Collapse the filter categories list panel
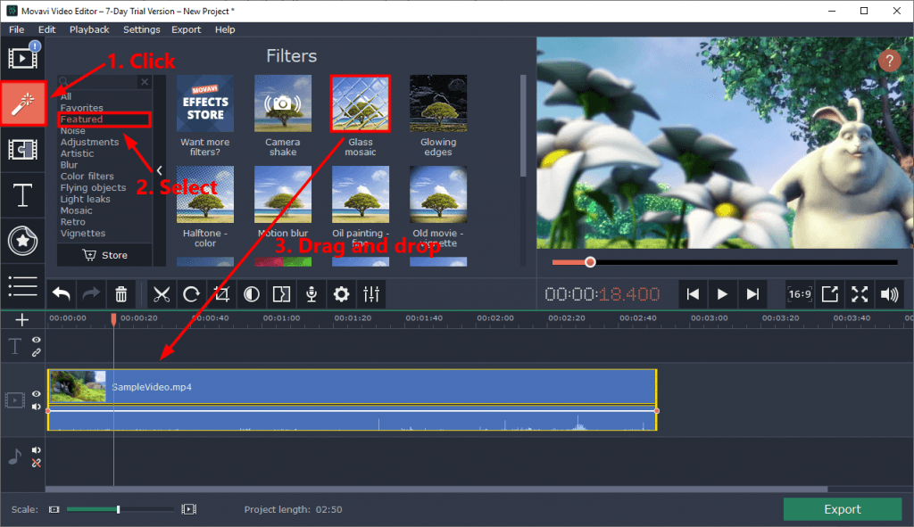Screen dimensions: 914x527 pos(159,169)
